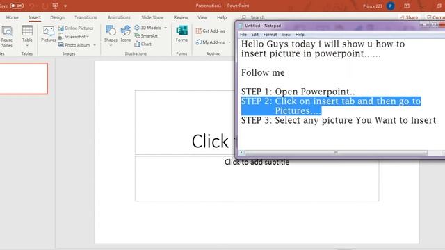Click Notepad's horizontal scrollbar thumb
The width and height of the screenshot is (445, 250).
336,153
